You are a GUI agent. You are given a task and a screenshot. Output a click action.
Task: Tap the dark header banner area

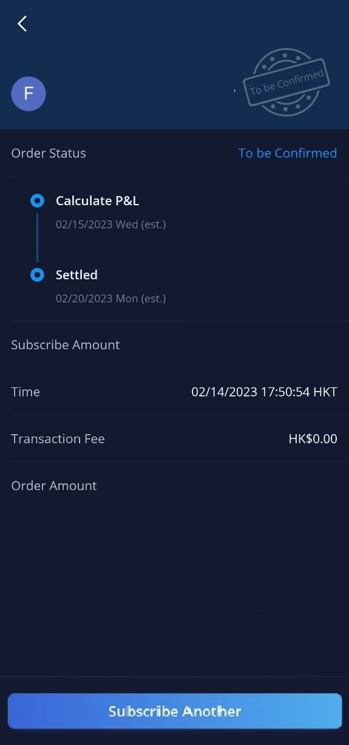(x=174, y=64)
